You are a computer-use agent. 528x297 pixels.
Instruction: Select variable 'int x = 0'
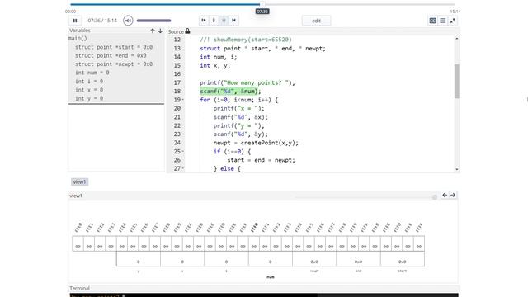[x=89, y=90]
